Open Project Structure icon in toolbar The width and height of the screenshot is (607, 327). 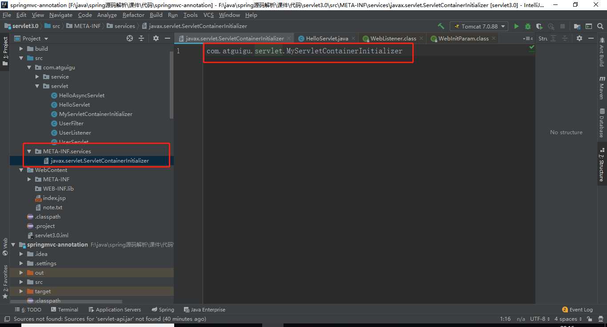pyautogui.click(x=577, y=26)
